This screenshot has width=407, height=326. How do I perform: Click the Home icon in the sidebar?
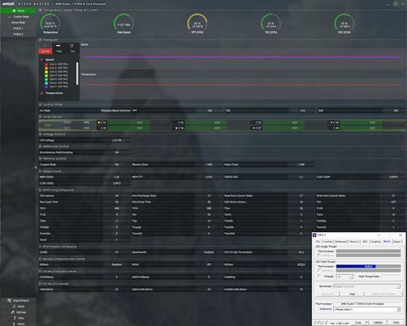(x=14, y=11)
